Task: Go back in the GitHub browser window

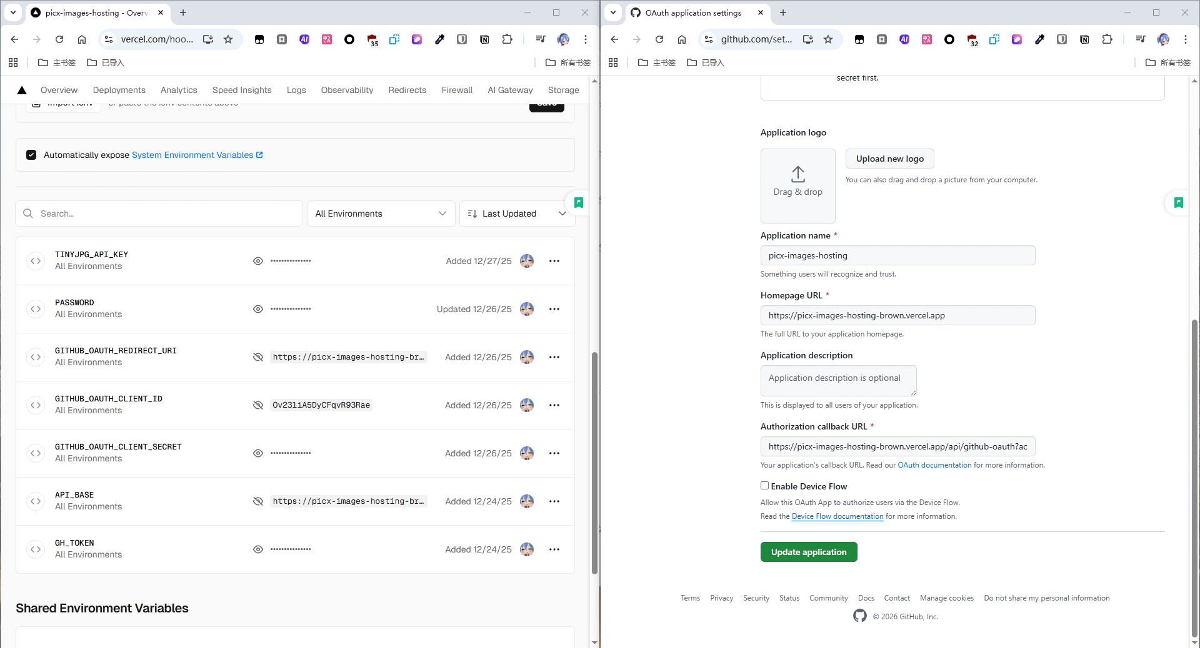Action: point(614,39)
